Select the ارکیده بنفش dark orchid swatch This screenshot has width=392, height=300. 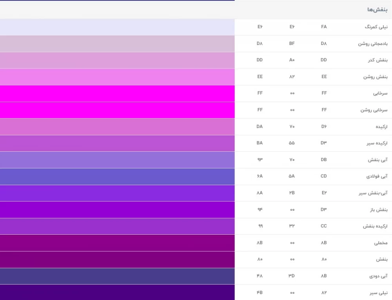pyautogui.click(x=117, y=226)
